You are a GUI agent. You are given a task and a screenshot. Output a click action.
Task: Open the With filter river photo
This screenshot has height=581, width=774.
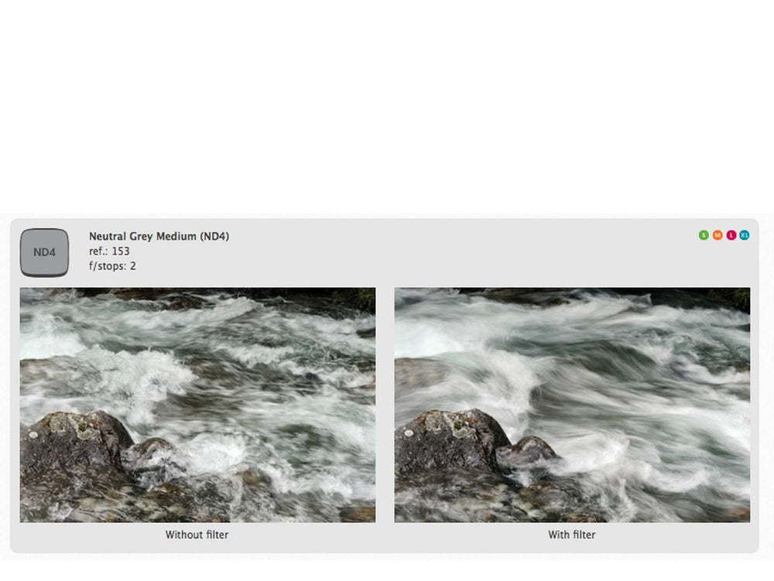pos(572,405)
